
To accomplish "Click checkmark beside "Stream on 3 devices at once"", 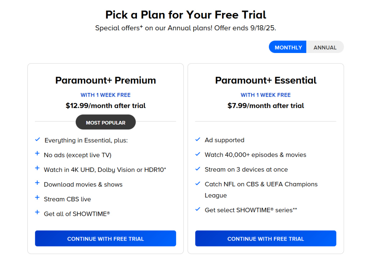I will tap(197, 169).
